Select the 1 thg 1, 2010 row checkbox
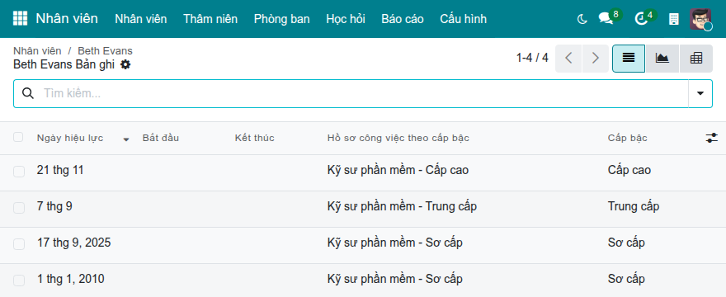This screenshot has height=297, width=726. pos(18,280)
